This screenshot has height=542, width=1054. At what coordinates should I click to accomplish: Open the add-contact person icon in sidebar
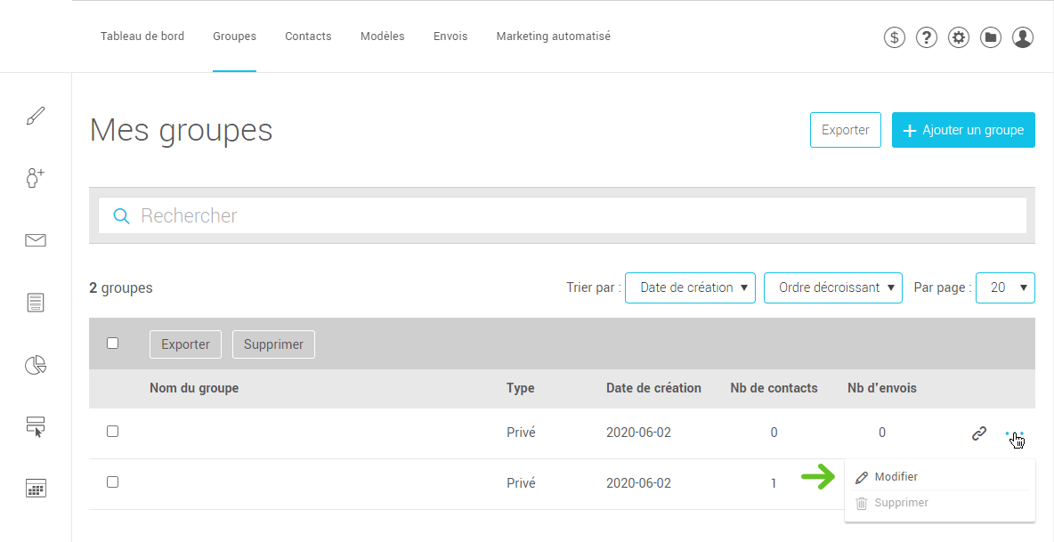click(36, 178)
